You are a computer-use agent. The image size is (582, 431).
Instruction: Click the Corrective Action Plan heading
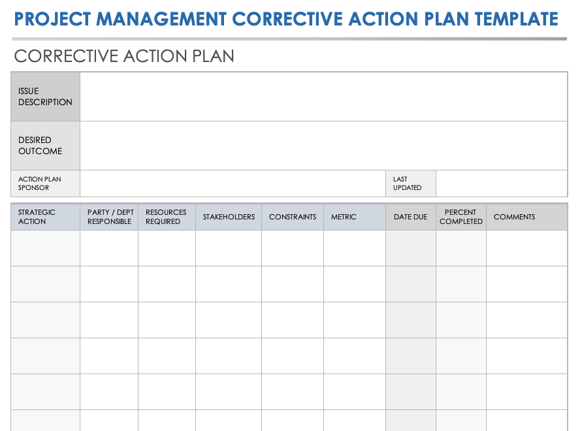124,56
